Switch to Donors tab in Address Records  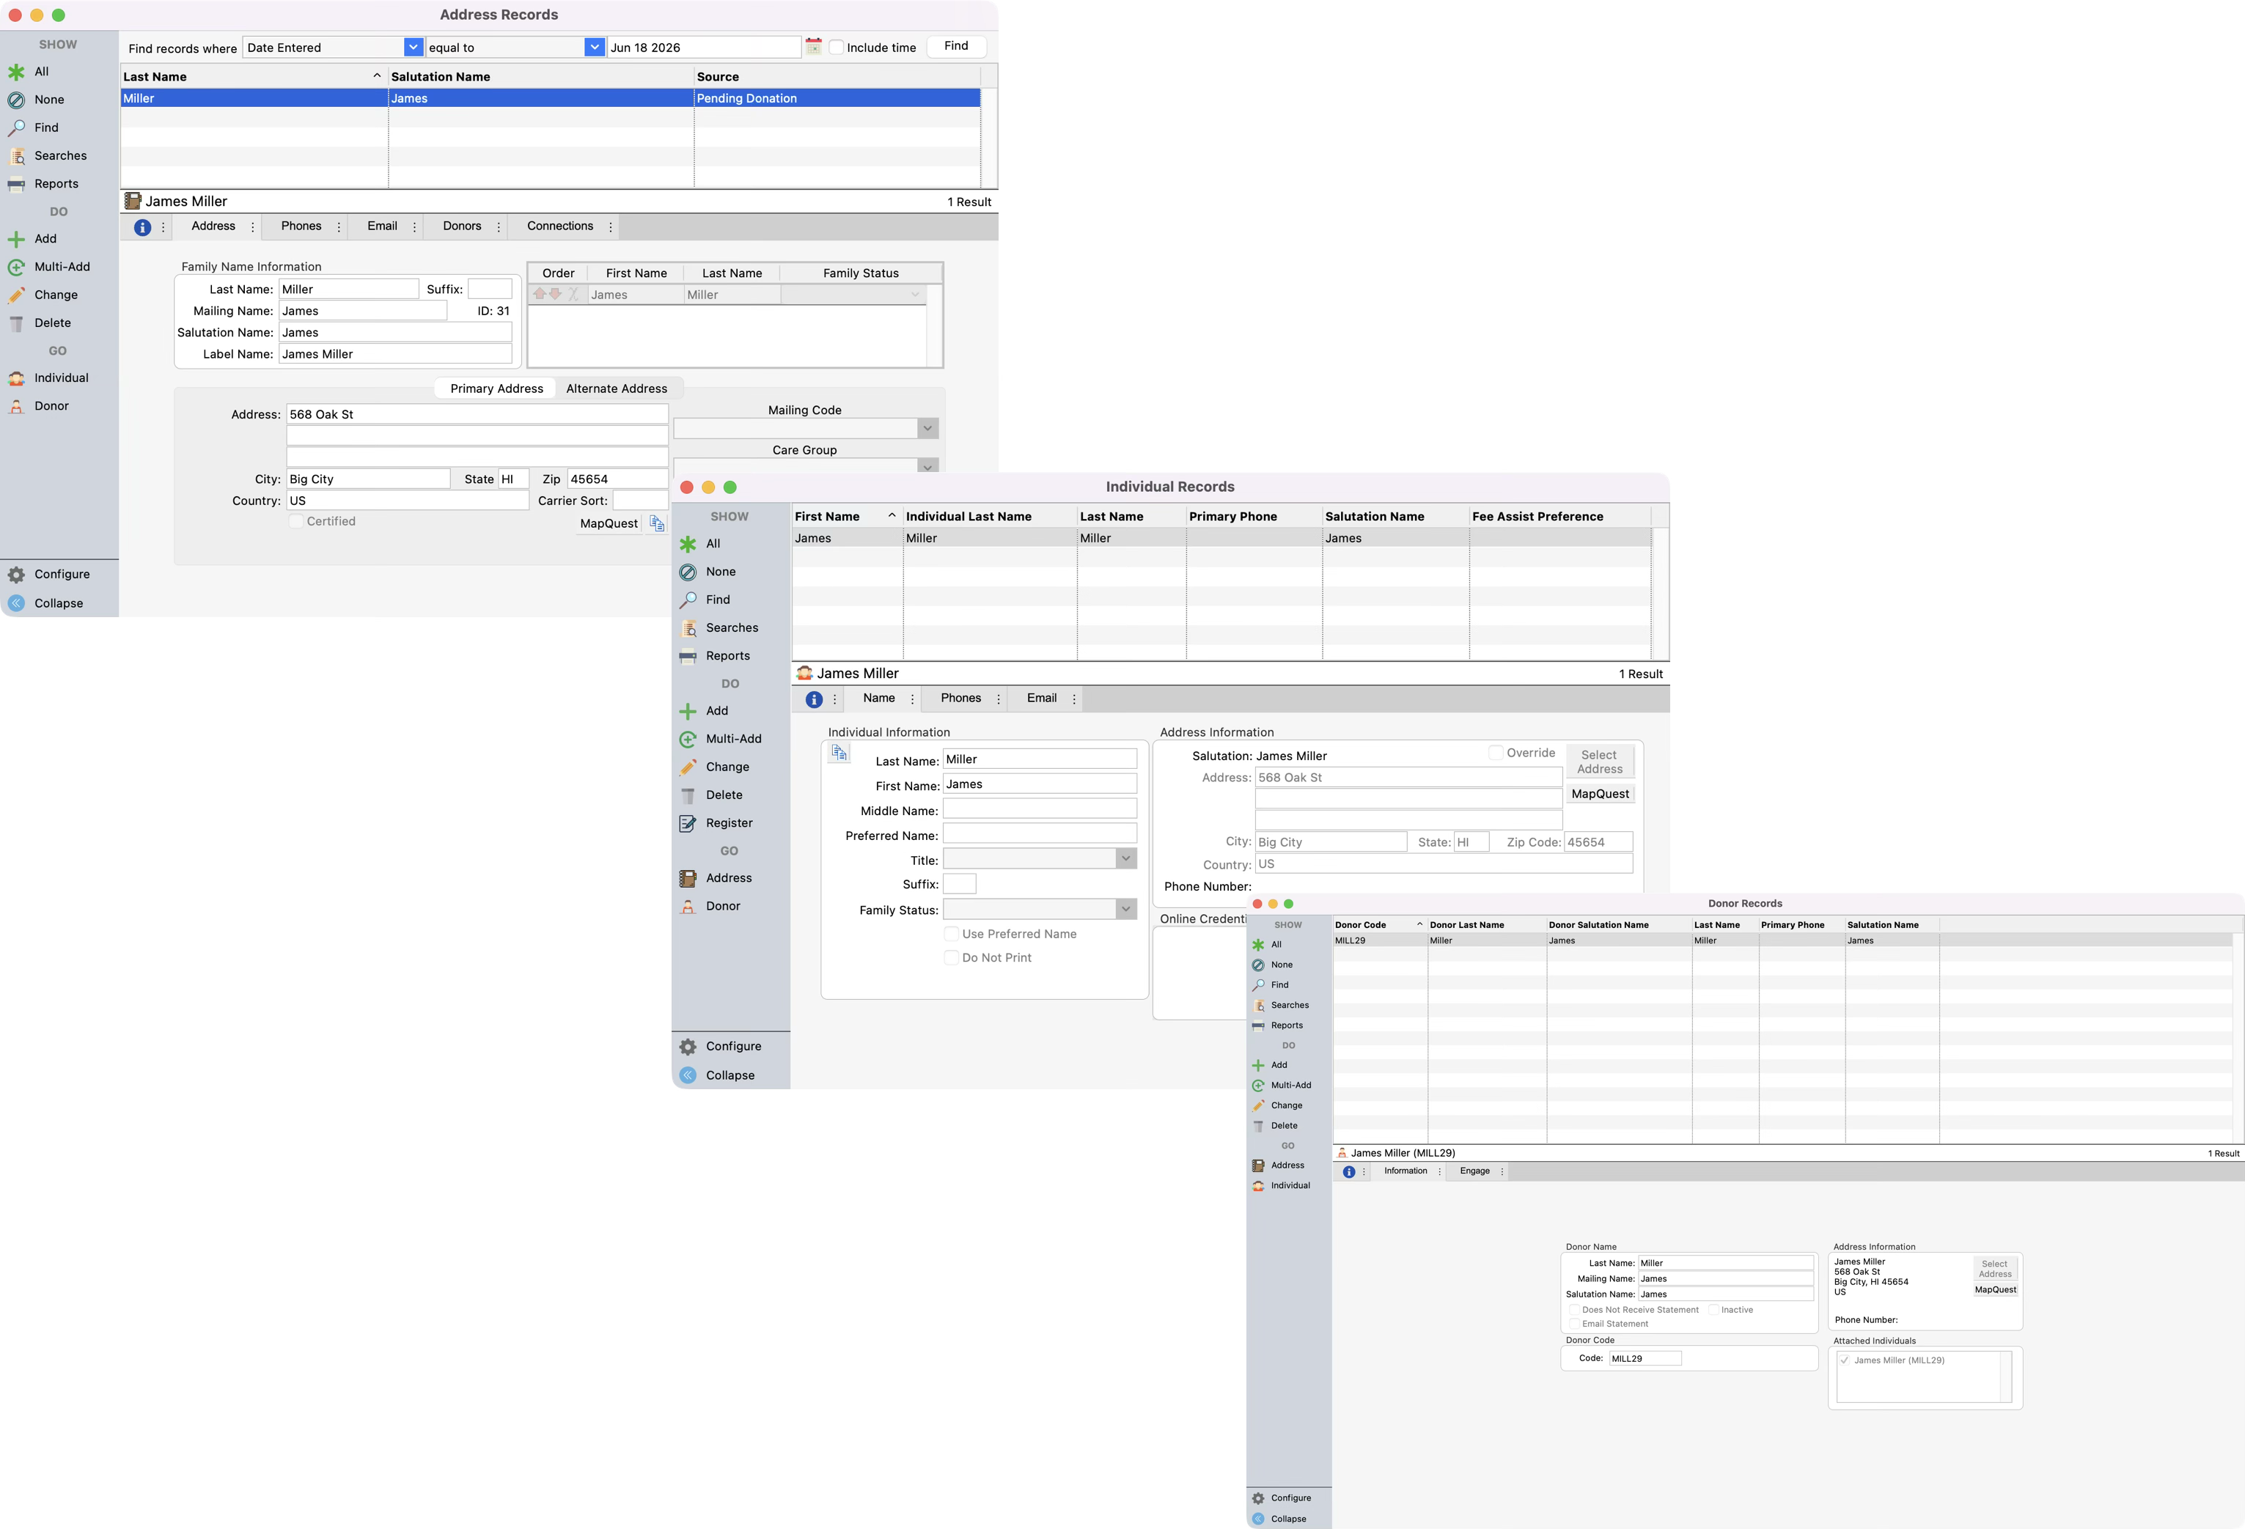point(462,226)
